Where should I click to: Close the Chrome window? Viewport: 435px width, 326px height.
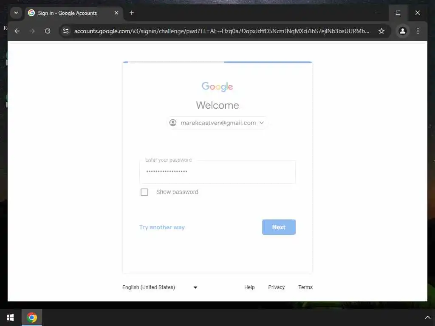(x=417, y=13)
